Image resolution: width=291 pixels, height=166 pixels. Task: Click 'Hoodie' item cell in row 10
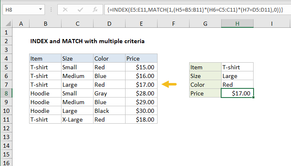pyautogui.click(x=45, y=111)
